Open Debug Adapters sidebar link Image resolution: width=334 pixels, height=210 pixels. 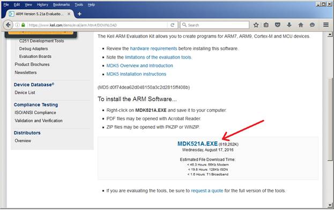[x=33, y=49]
